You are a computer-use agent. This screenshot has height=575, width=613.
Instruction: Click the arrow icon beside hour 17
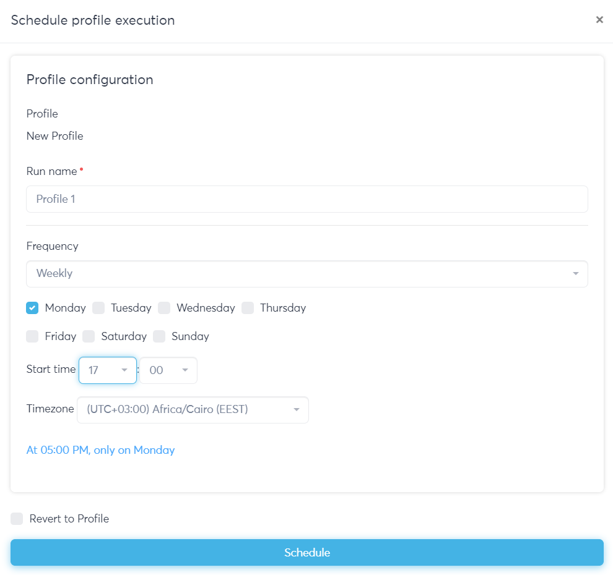(x=124, y=370)
